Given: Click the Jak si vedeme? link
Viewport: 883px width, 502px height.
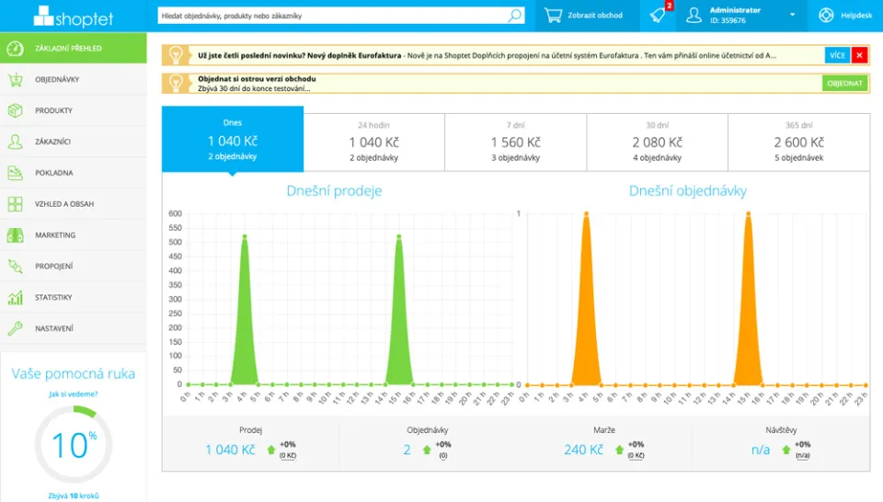Looking at the screenshot, I should pyautogui.click(x=74, y=394).
